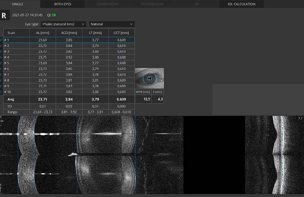Click the ACD [mm] column header
The image size is (304, 197).
(x=69, y=33)
